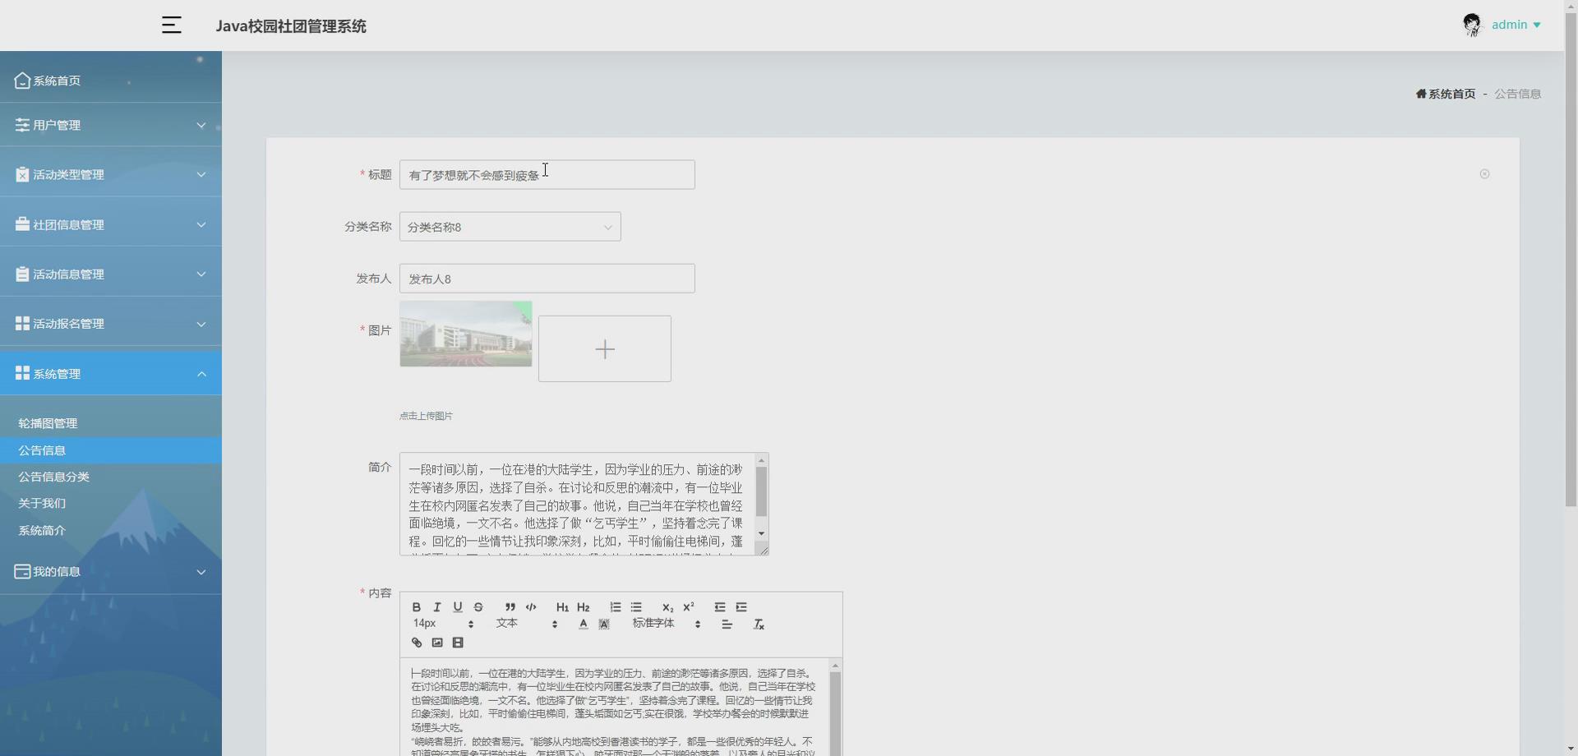Select the code view icon in the editor
1578x756 pixels.
(x=531, y=607)
